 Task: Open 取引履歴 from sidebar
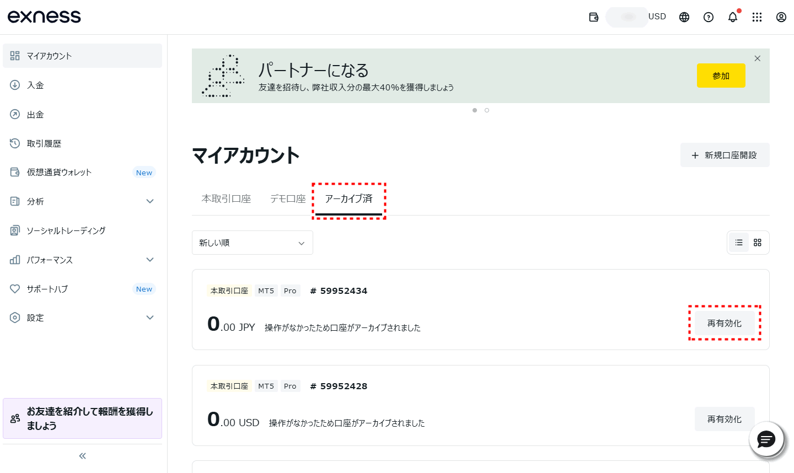click(83, 143)
